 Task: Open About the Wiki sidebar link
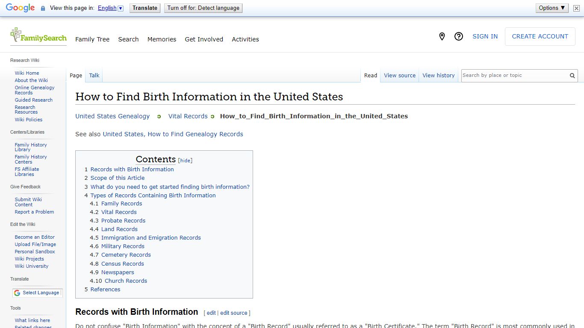31,80
